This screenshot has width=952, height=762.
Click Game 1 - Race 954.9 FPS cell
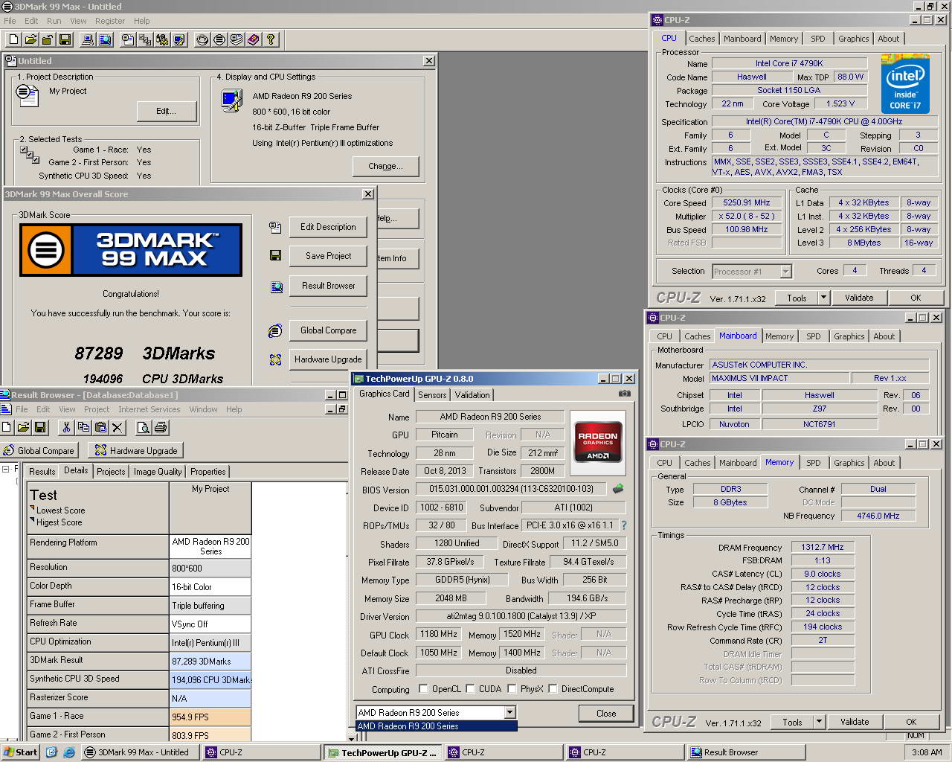click(x=210, y=717)
